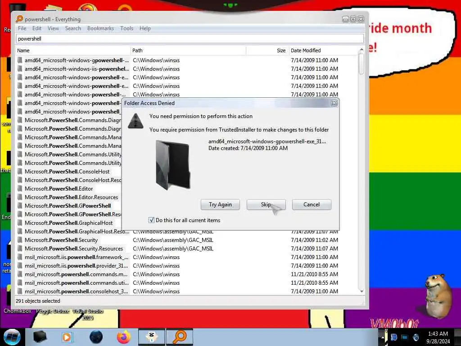
Task: Click folder icon of Microsoft.PowerShell.GraphicalHost row
Action: pos(20,223)
